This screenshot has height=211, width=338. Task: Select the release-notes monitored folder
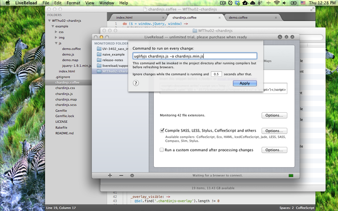[x=110, y=60]
